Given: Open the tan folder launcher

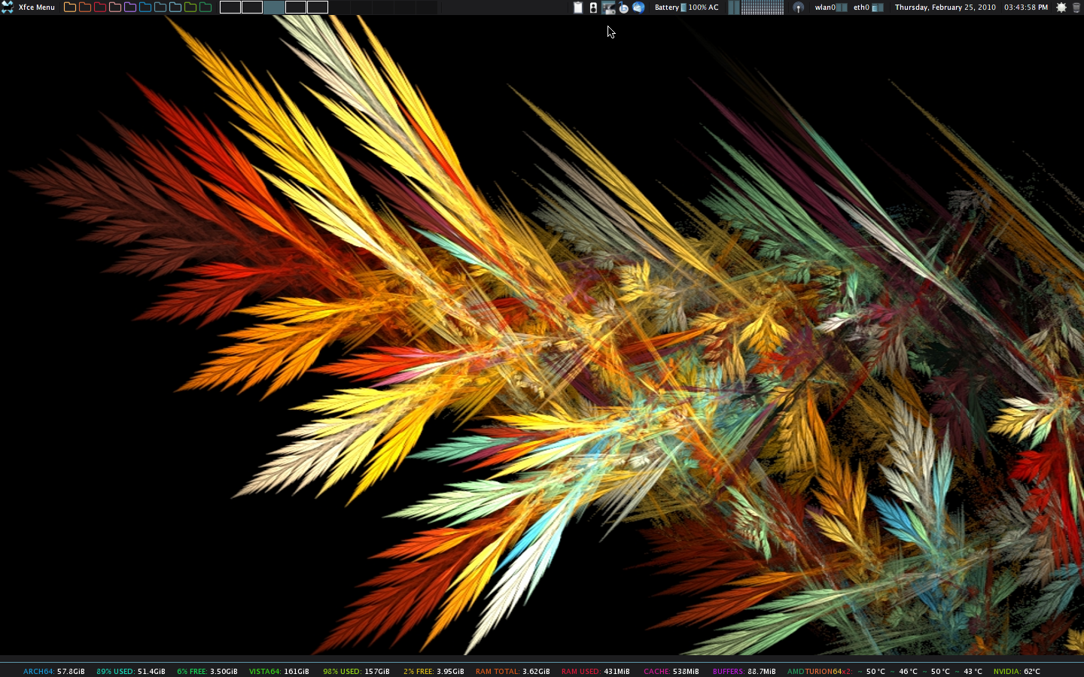Looking at the screenshot, I should [x=70, y=7].
